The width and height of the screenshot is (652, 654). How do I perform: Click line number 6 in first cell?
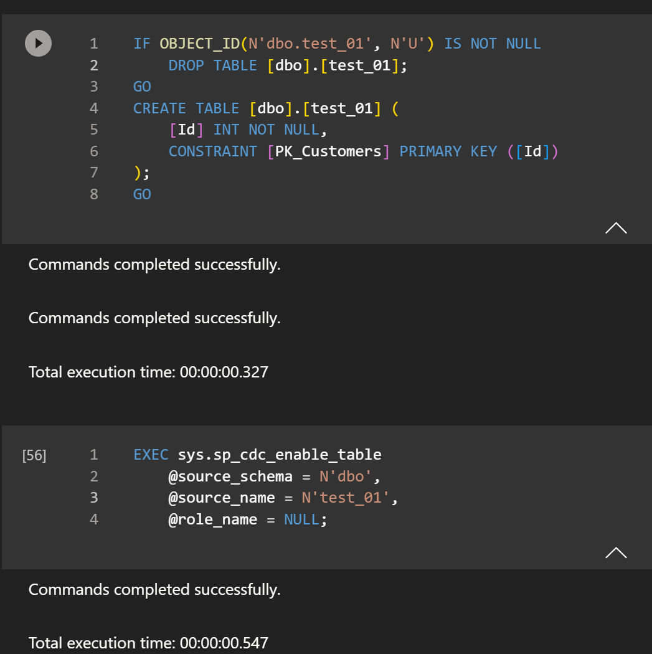pos(94,151)
